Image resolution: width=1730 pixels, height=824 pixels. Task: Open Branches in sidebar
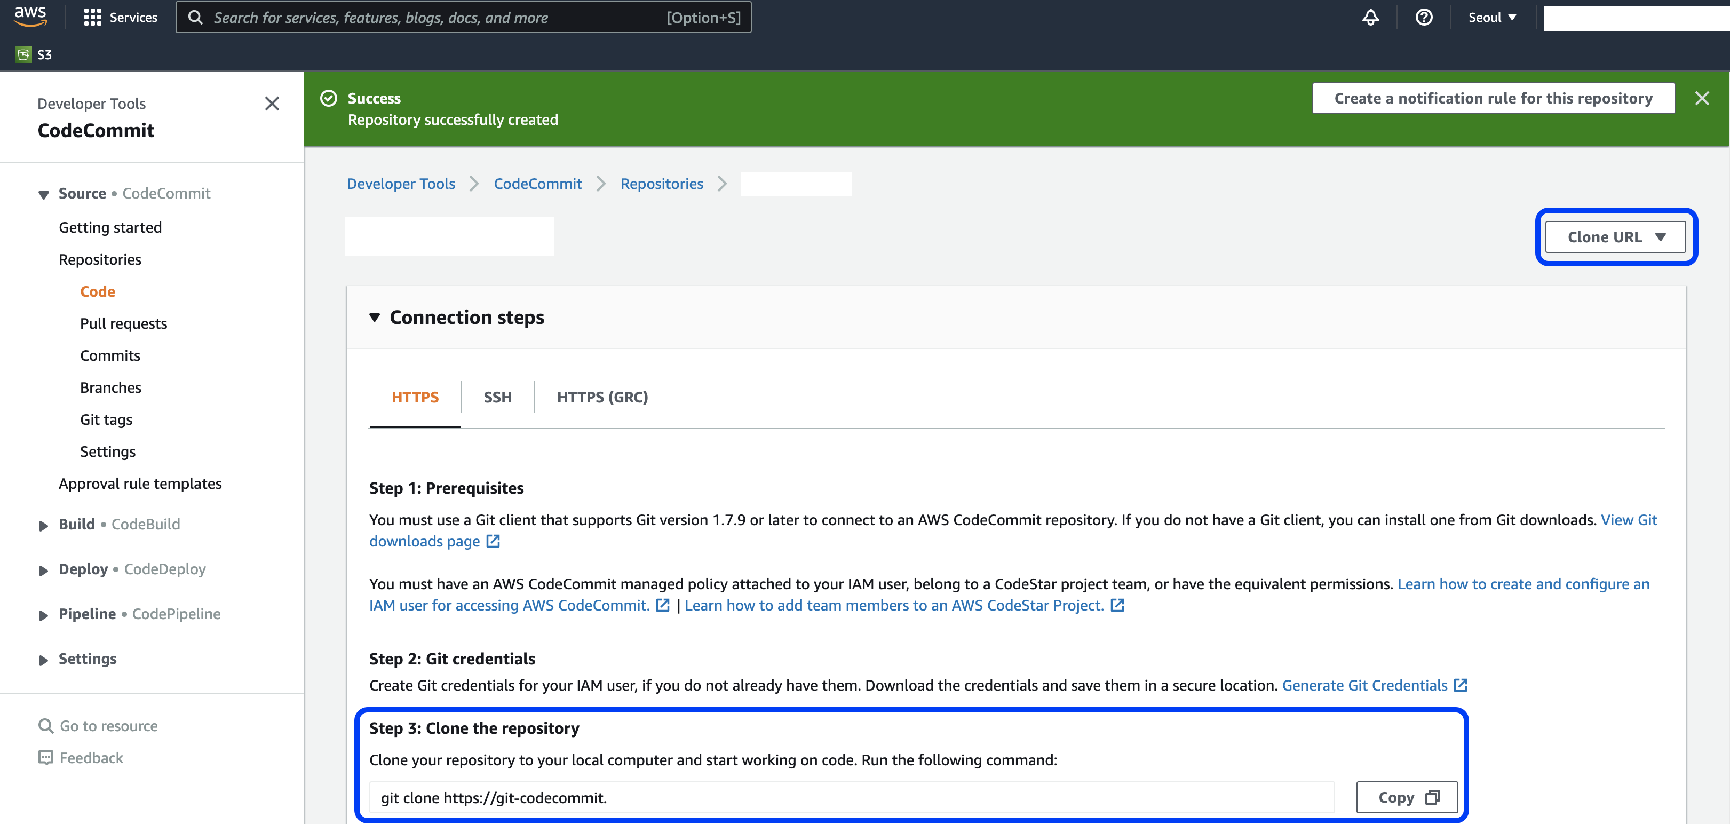[111, 387]
